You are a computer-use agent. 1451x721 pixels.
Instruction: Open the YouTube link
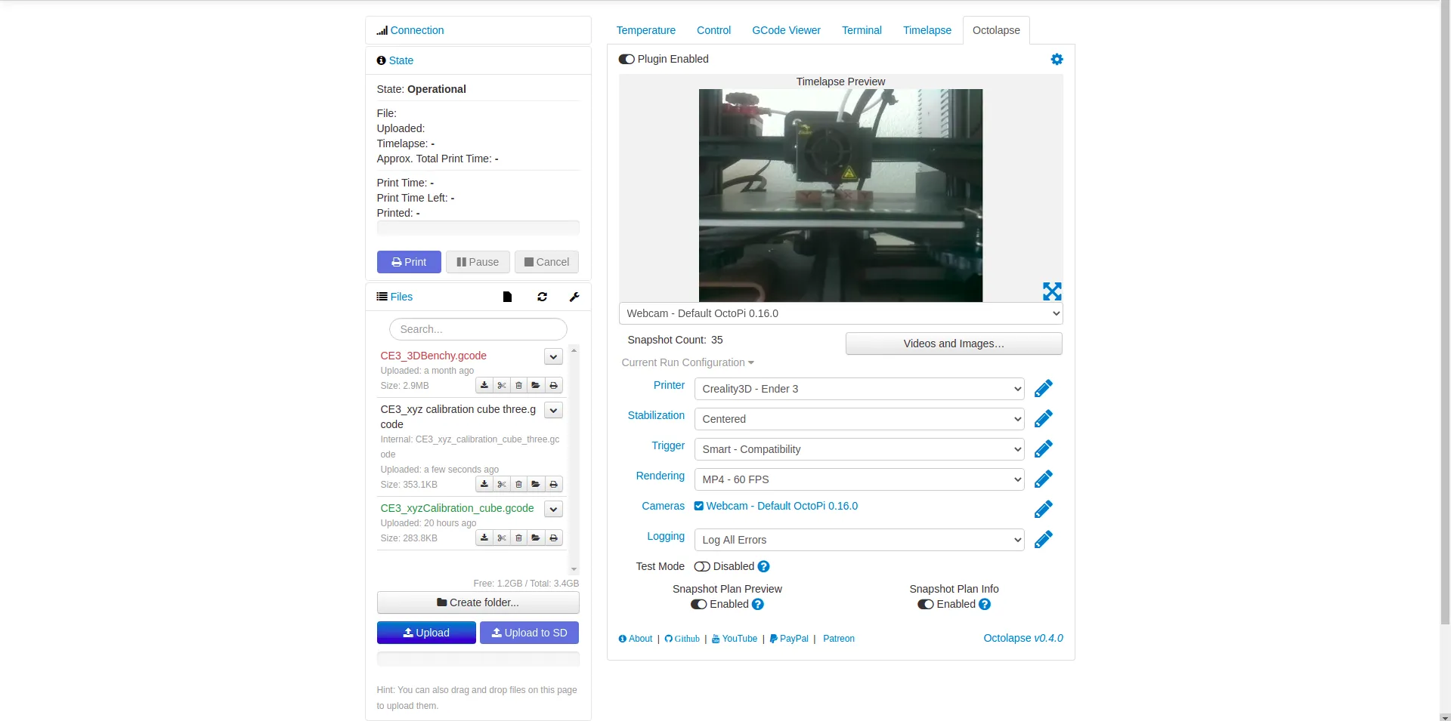pos(734,639)
